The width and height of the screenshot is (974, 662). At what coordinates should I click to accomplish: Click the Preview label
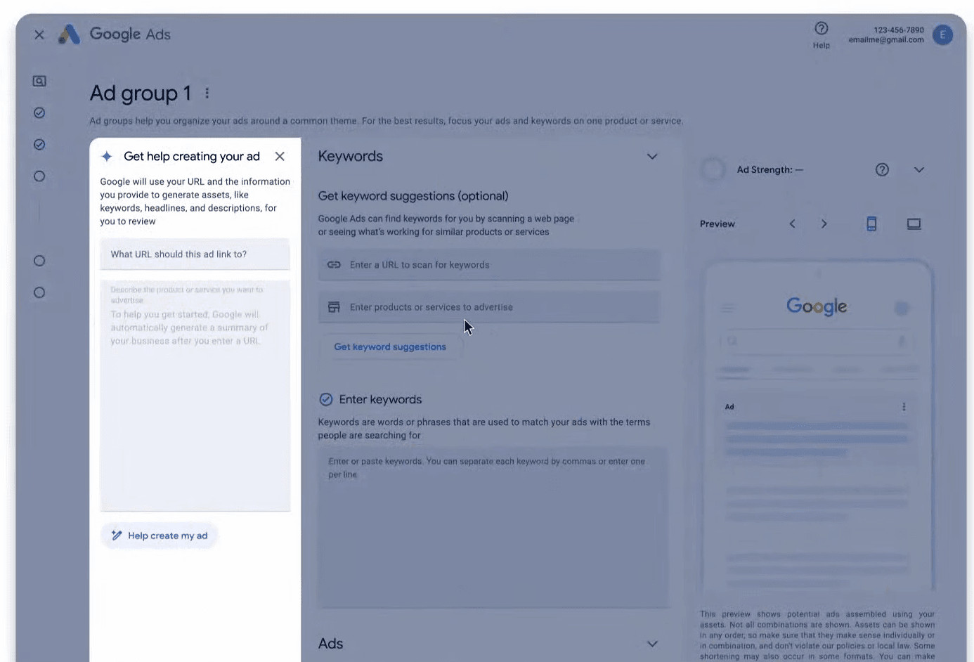point(717,223)
